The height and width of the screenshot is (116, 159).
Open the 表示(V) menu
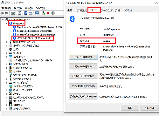point(29,8)
